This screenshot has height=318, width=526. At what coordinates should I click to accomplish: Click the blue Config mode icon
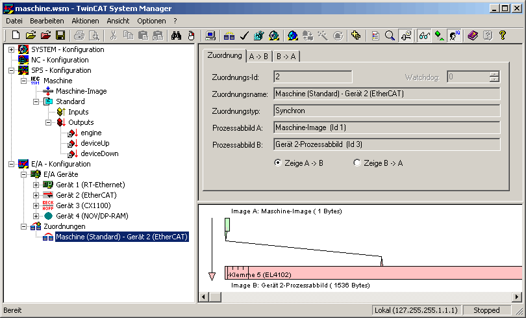coord(293,35)
